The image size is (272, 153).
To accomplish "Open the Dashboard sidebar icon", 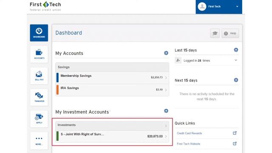I will click(x=39, y=33).
